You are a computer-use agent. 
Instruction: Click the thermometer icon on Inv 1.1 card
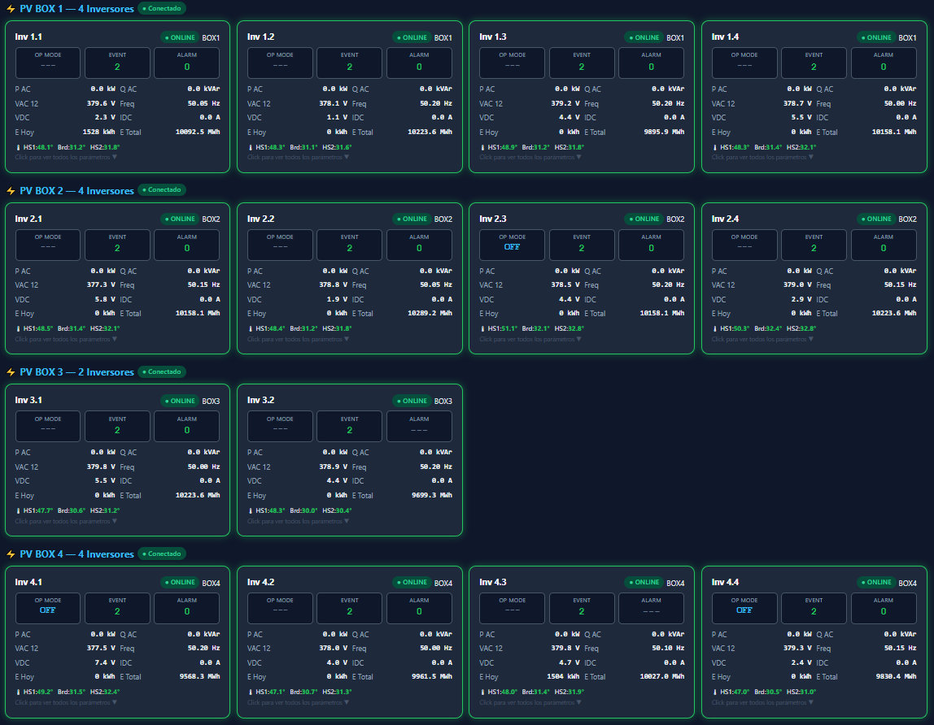click(18, 147)
